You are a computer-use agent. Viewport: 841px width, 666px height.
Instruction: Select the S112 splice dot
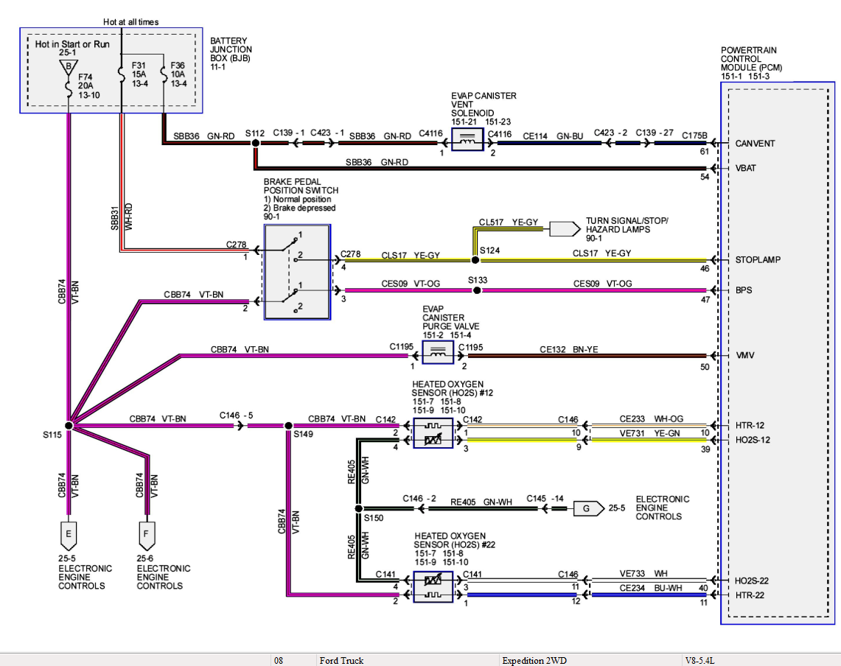click(x=255, y=143)
